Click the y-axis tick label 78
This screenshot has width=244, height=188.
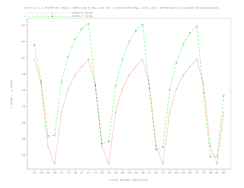[x=23, y=74]
